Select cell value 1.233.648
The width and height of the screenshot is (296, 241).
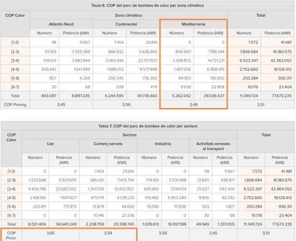(37, 180)
